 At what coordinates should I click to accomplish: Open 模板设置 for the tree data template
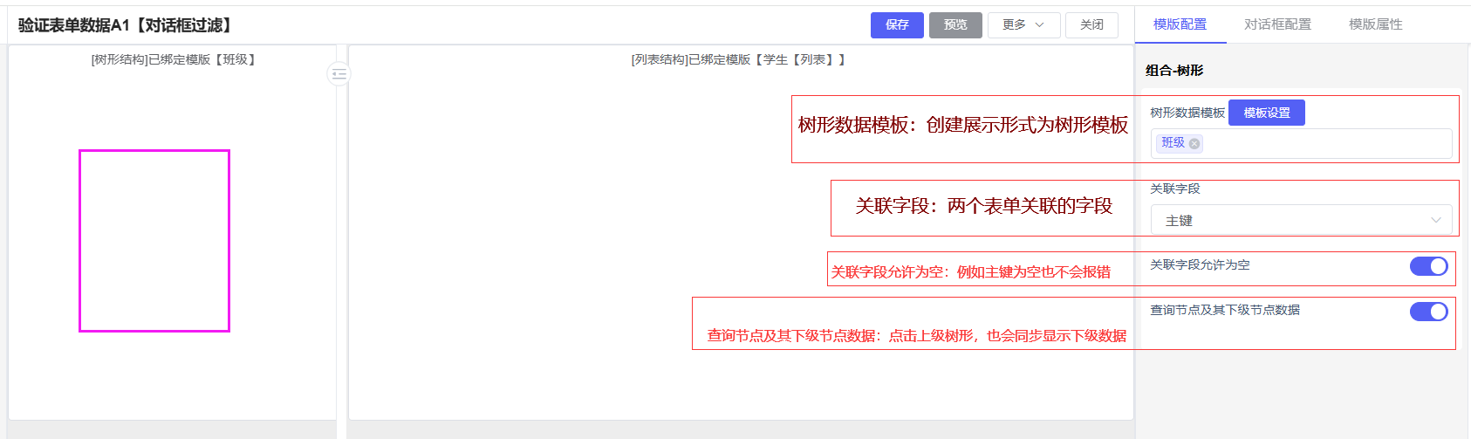1266,113
